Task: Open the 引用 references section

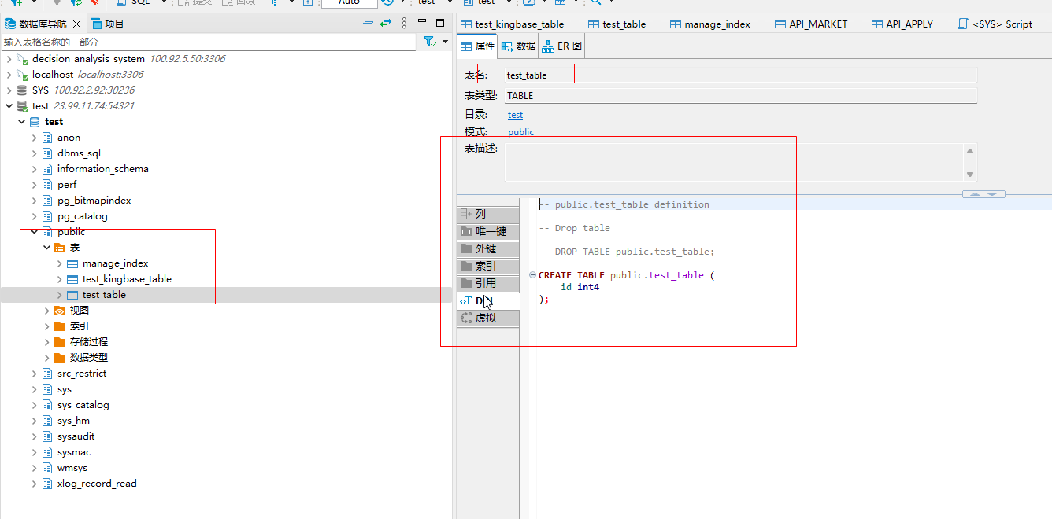Action: 487,283
